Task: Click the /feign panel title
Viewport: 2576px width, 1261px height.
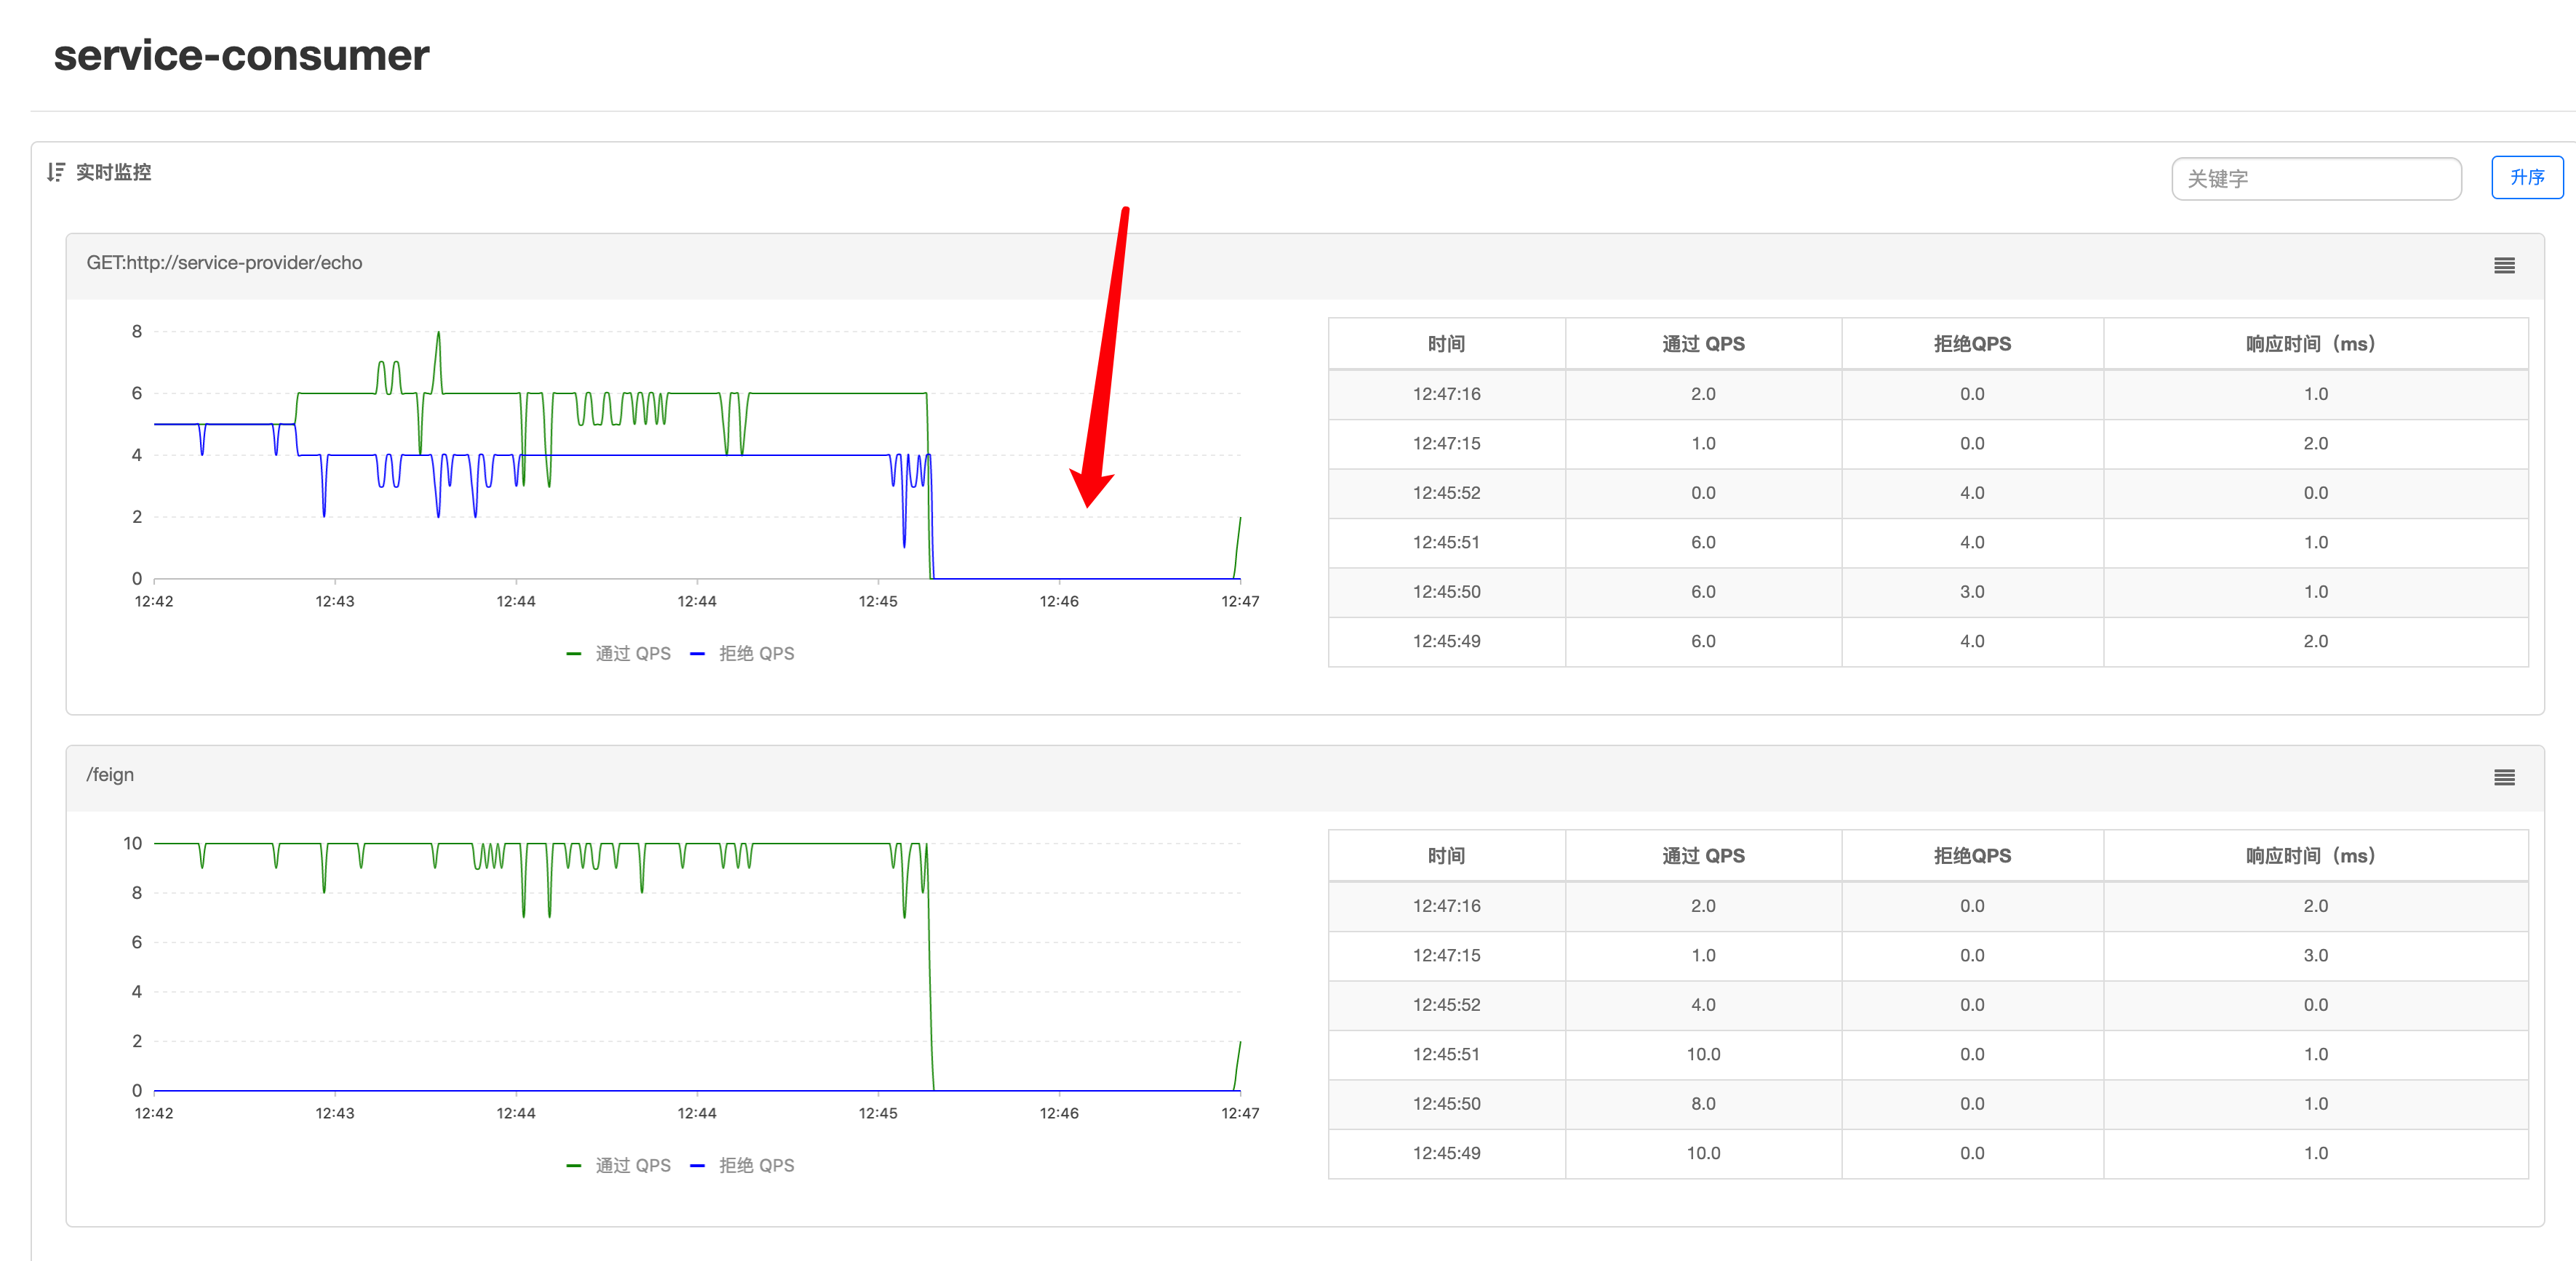Action: coord(110,774)
